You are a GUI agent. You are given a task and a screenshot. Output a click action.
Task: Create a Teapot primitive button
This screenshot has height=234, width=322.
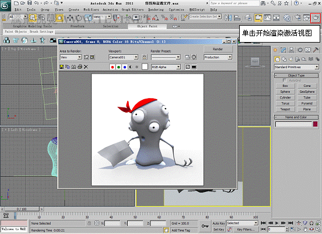(x=285, y=109)
